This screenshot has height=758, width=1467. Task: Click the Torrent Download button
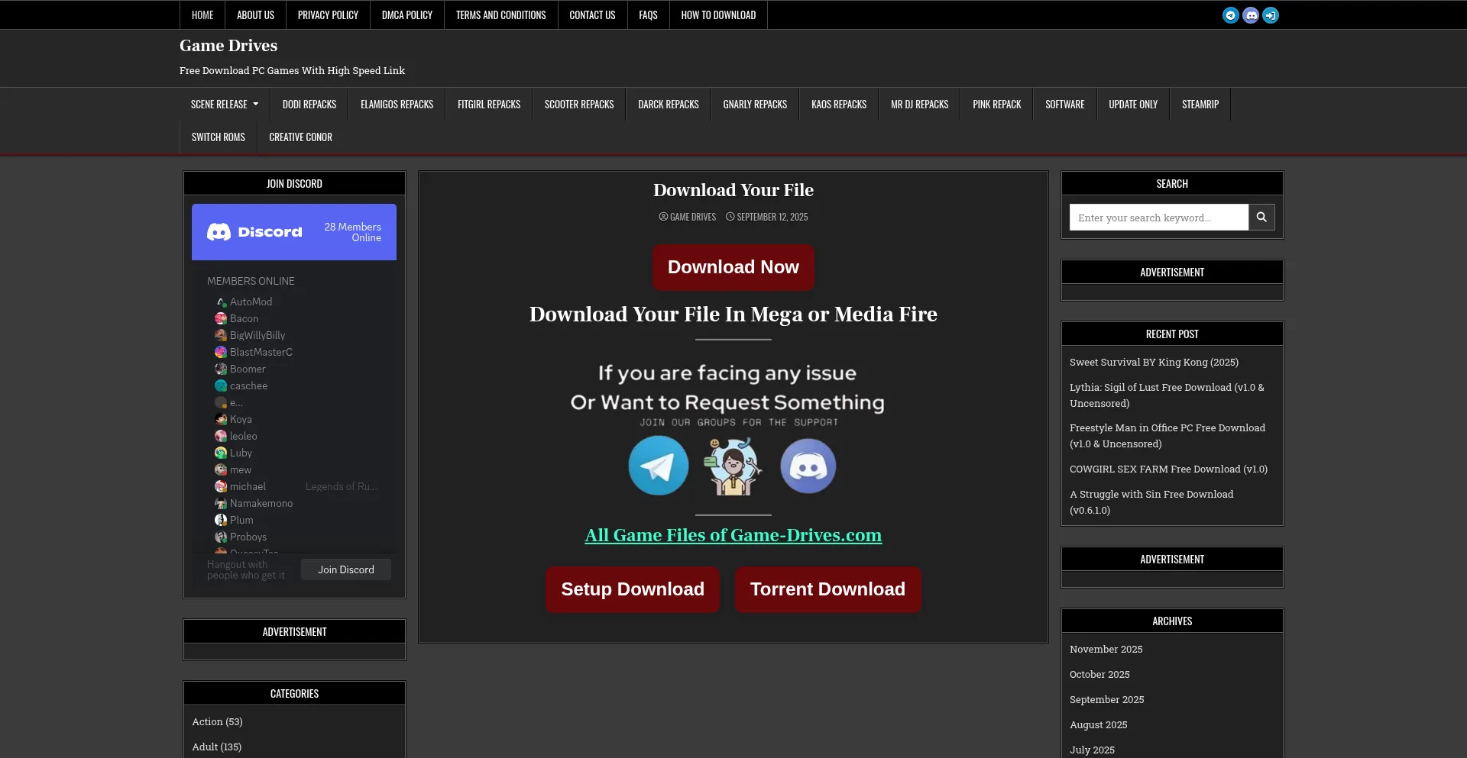coord(827,589)
